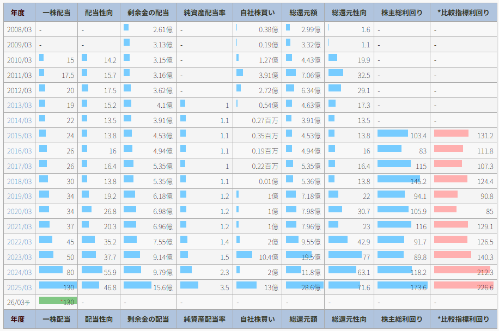
Task: Click the bottom 純資産配当率 footer header
Action: pos(204,319)
